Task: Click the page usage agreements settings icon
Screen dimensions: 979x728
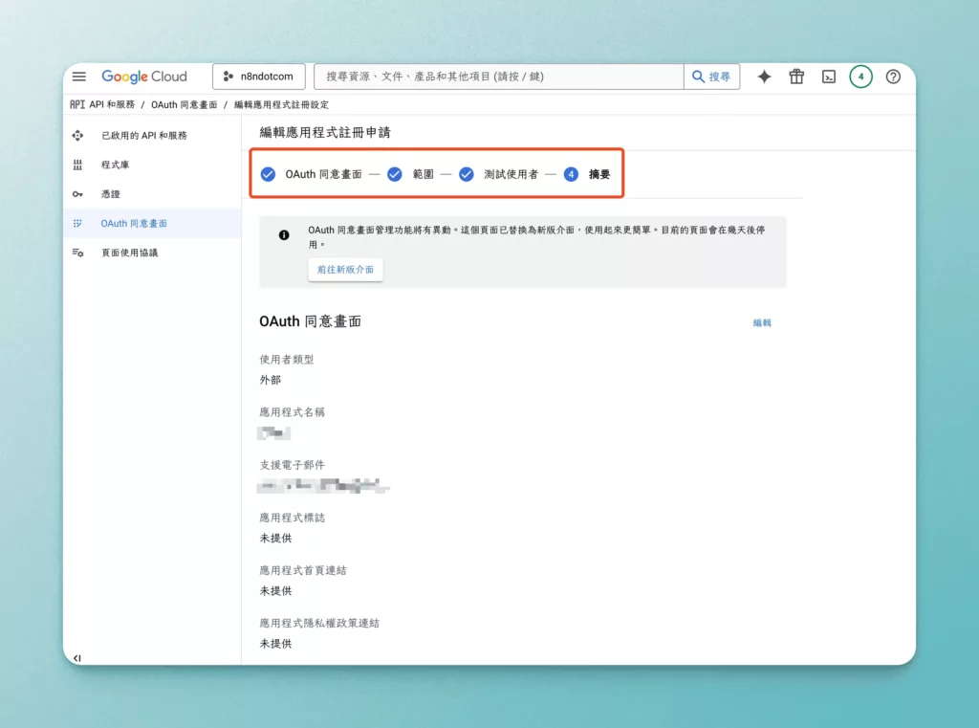Action: point(77,253)
